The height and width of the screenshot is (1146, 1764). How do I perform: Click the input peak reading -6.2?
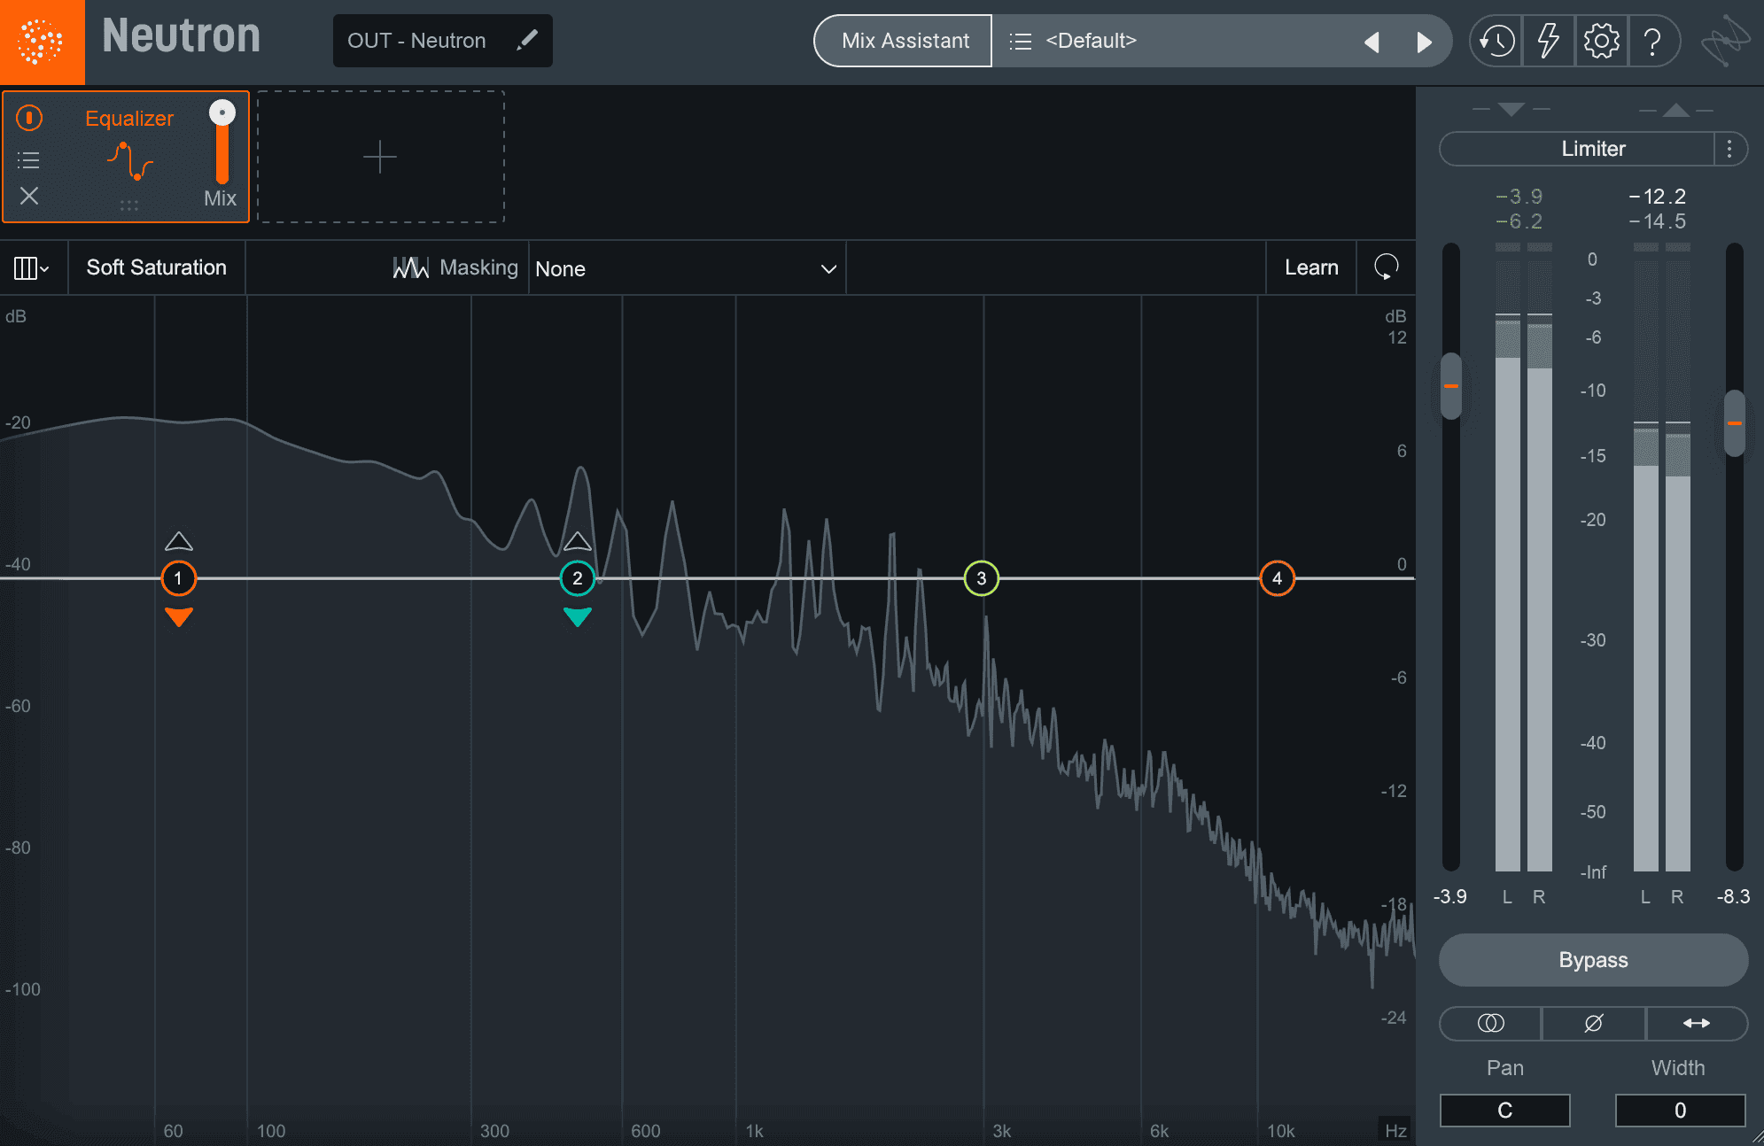pos(1519,221)
